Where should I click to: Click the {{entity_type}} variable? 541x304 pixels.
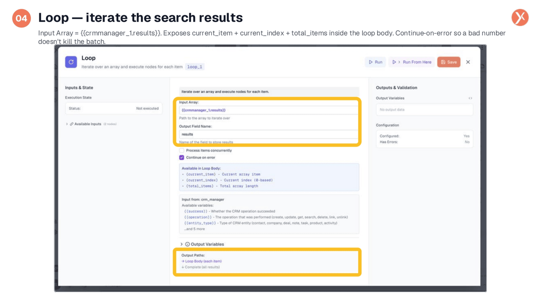click(x=200, y=223)
